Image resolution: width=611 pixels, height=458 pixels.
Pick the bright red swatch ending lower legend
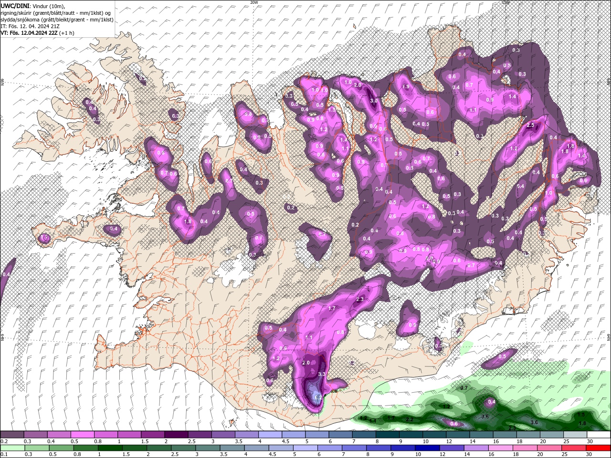[599, 448]
